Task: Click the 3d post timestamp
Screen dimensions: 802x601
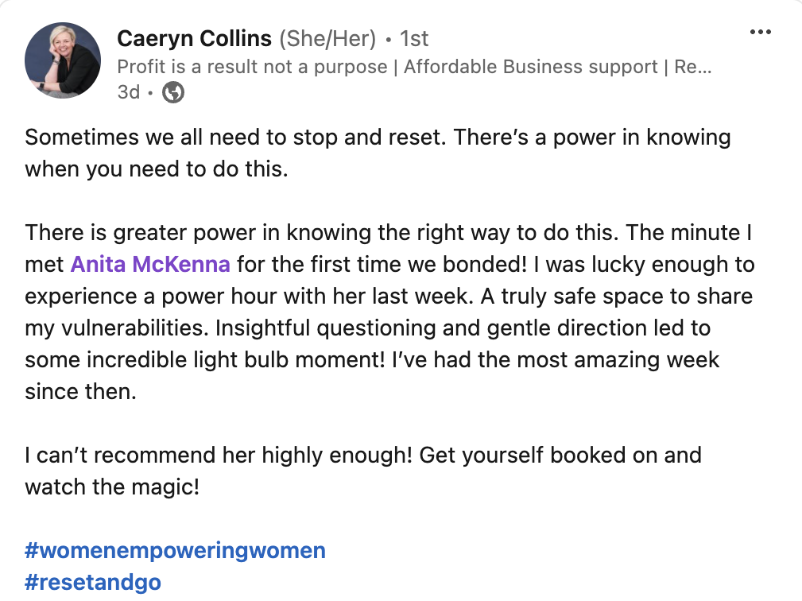Action: 128,93
